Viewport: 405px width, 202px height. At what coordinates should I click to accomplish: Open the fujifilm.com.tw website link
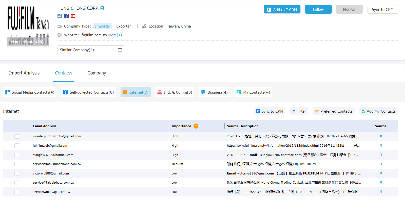tap(94, 35)
